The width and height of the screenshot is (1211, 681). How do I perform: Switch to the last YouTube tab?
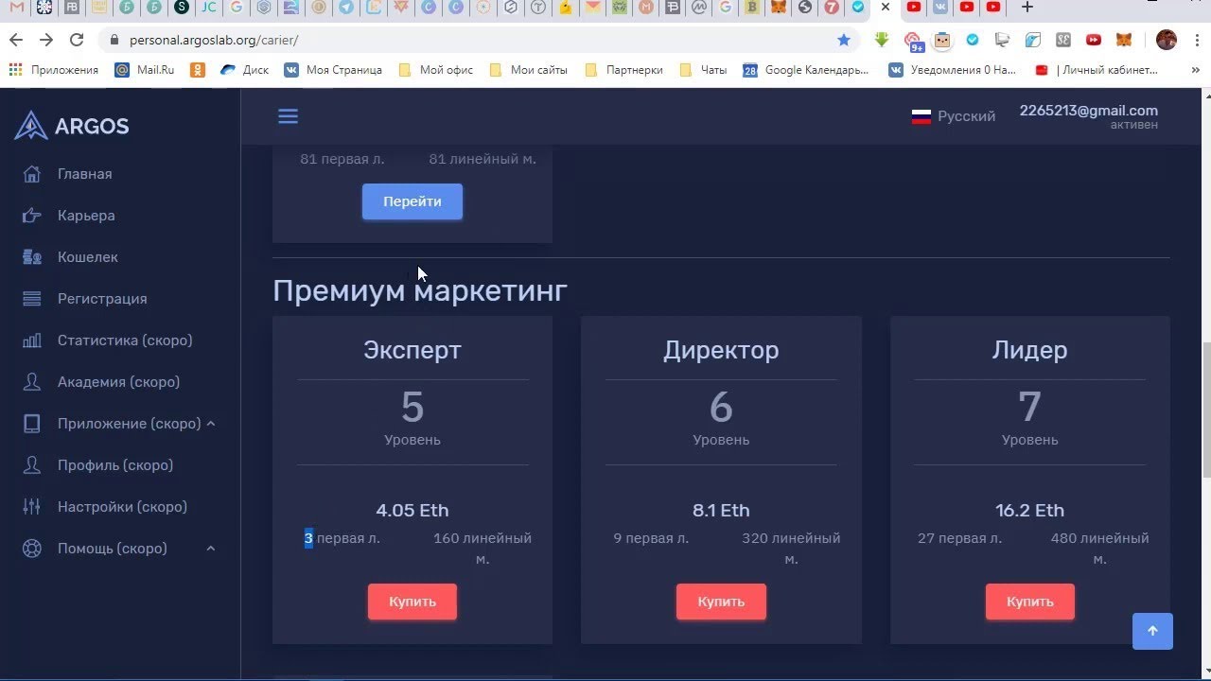click(993, 8)
